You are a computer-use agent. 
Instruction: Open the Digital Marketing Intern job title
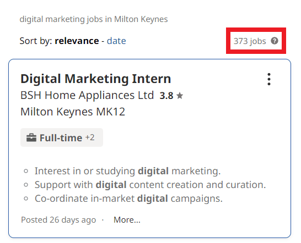click(95, 79)
